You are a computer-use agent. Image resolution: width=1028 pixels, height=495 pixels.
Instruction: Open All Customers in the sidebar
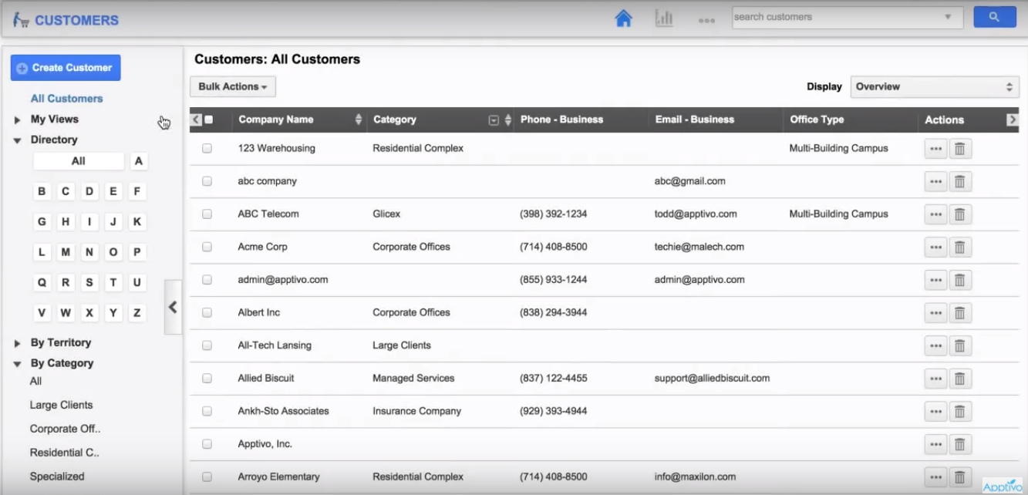pos(66,98)
